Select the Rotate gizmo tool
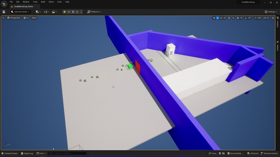The width and height of the screenshot is (280, 157). pyautogui.click(x=221, y=18)
